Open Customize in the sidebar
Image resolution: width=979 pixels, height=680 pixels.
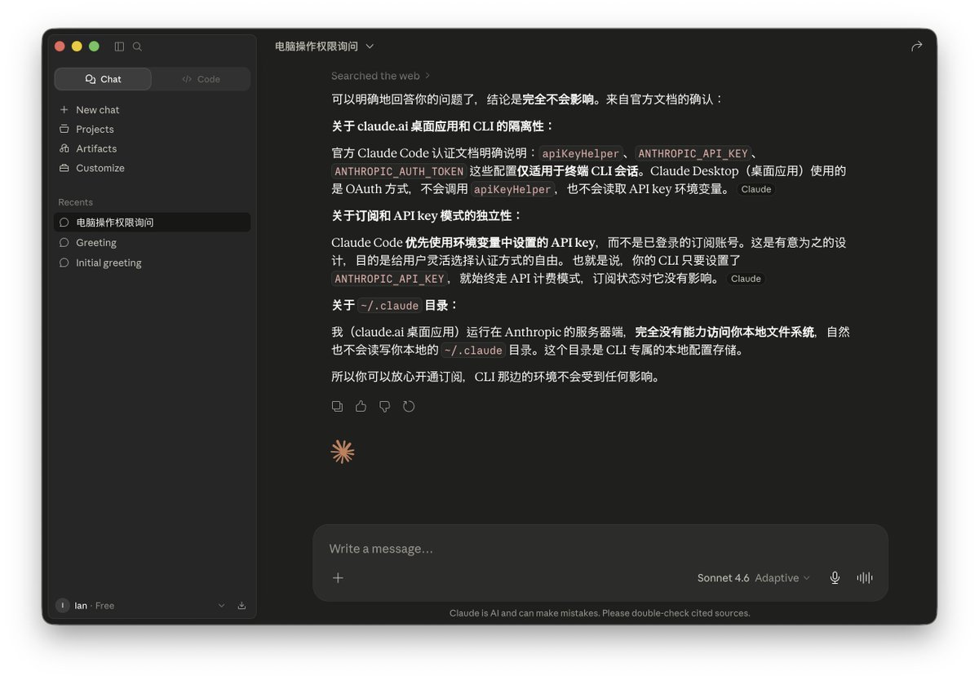tap(152, 168)
